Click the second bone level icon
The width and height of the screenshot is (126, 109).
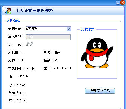pyautogui.click(x=31, y=44)
